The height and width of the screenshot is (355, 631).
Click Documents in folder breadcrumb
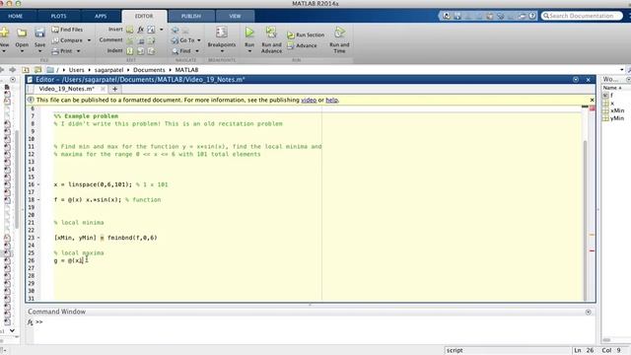[149, 70]
